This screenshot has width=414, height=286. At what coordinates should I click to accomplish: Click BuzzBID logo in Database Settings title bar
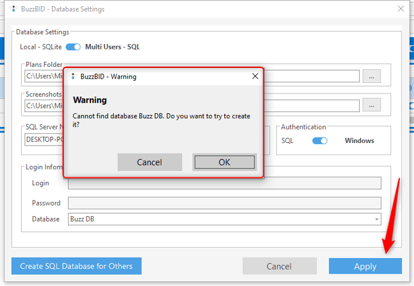7,9
